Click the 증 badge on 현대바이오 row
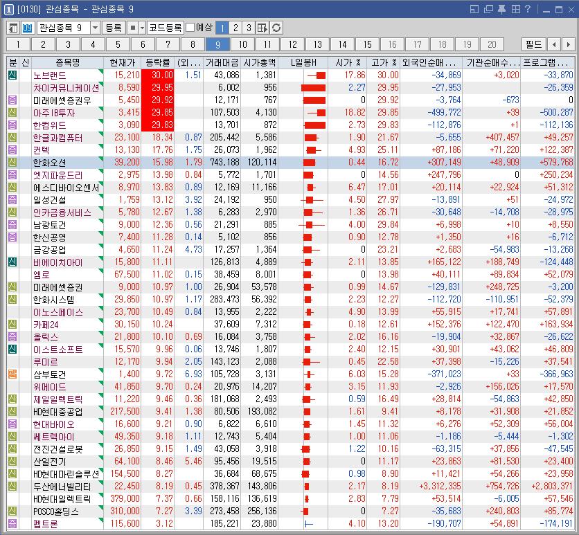Image resolution: width=579 pixels, height=535 pixels. [x=12, y=424]
